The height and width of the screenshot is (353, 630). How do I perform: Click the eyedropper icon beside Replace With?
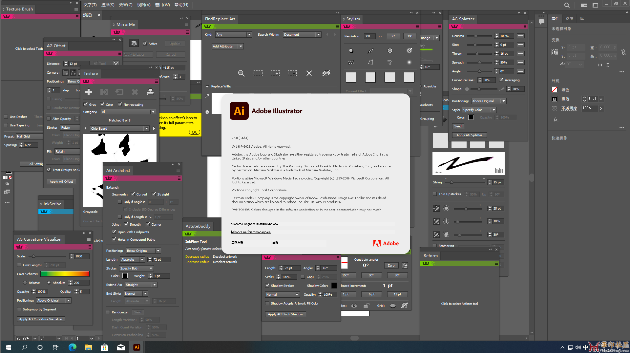(207, 96)
